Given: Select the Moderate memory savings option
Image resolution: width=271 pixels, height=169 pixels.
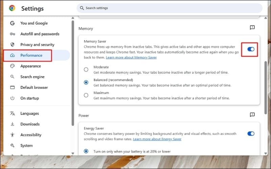Looking at the screenshot, I should coord(86,70).
